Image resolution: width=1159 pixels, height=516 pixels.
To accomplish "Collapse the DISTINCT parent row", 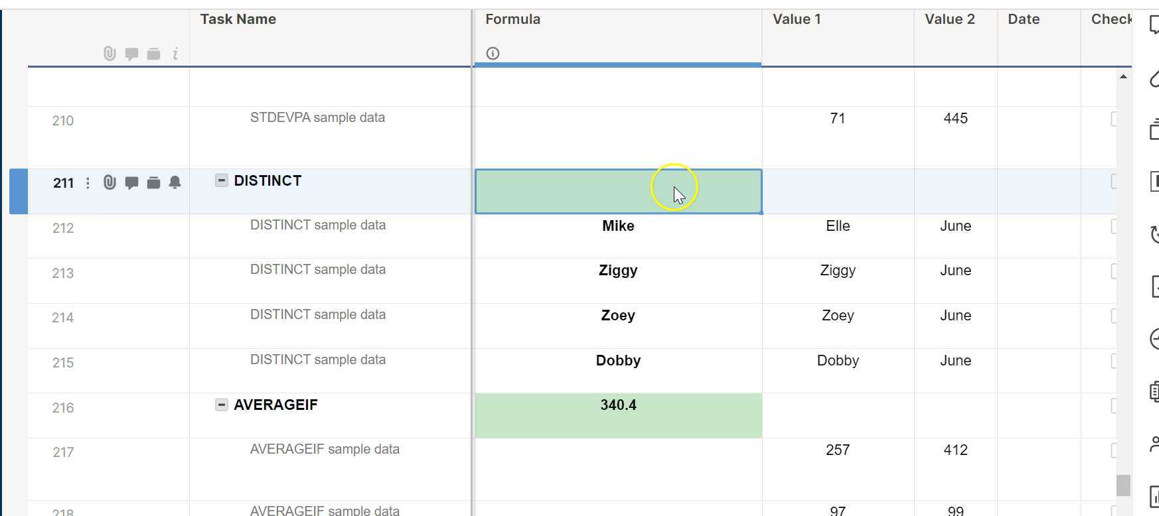I will [x=222, y=180].
